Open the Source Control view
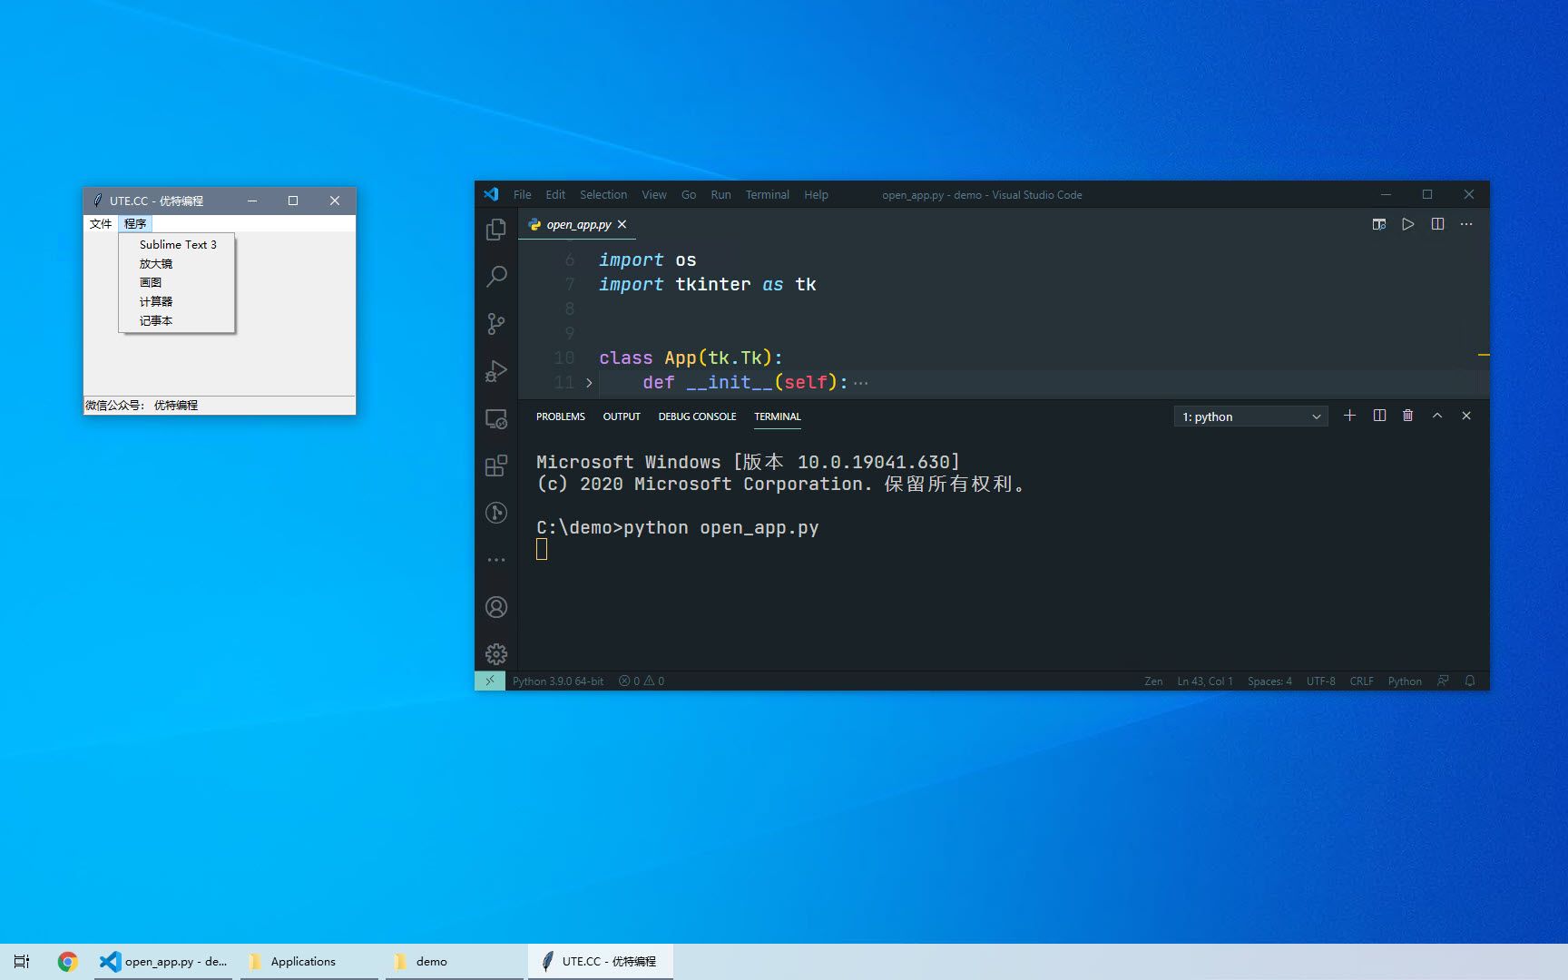The height and width of the screenshot is (980, 1568). point(496,324)
